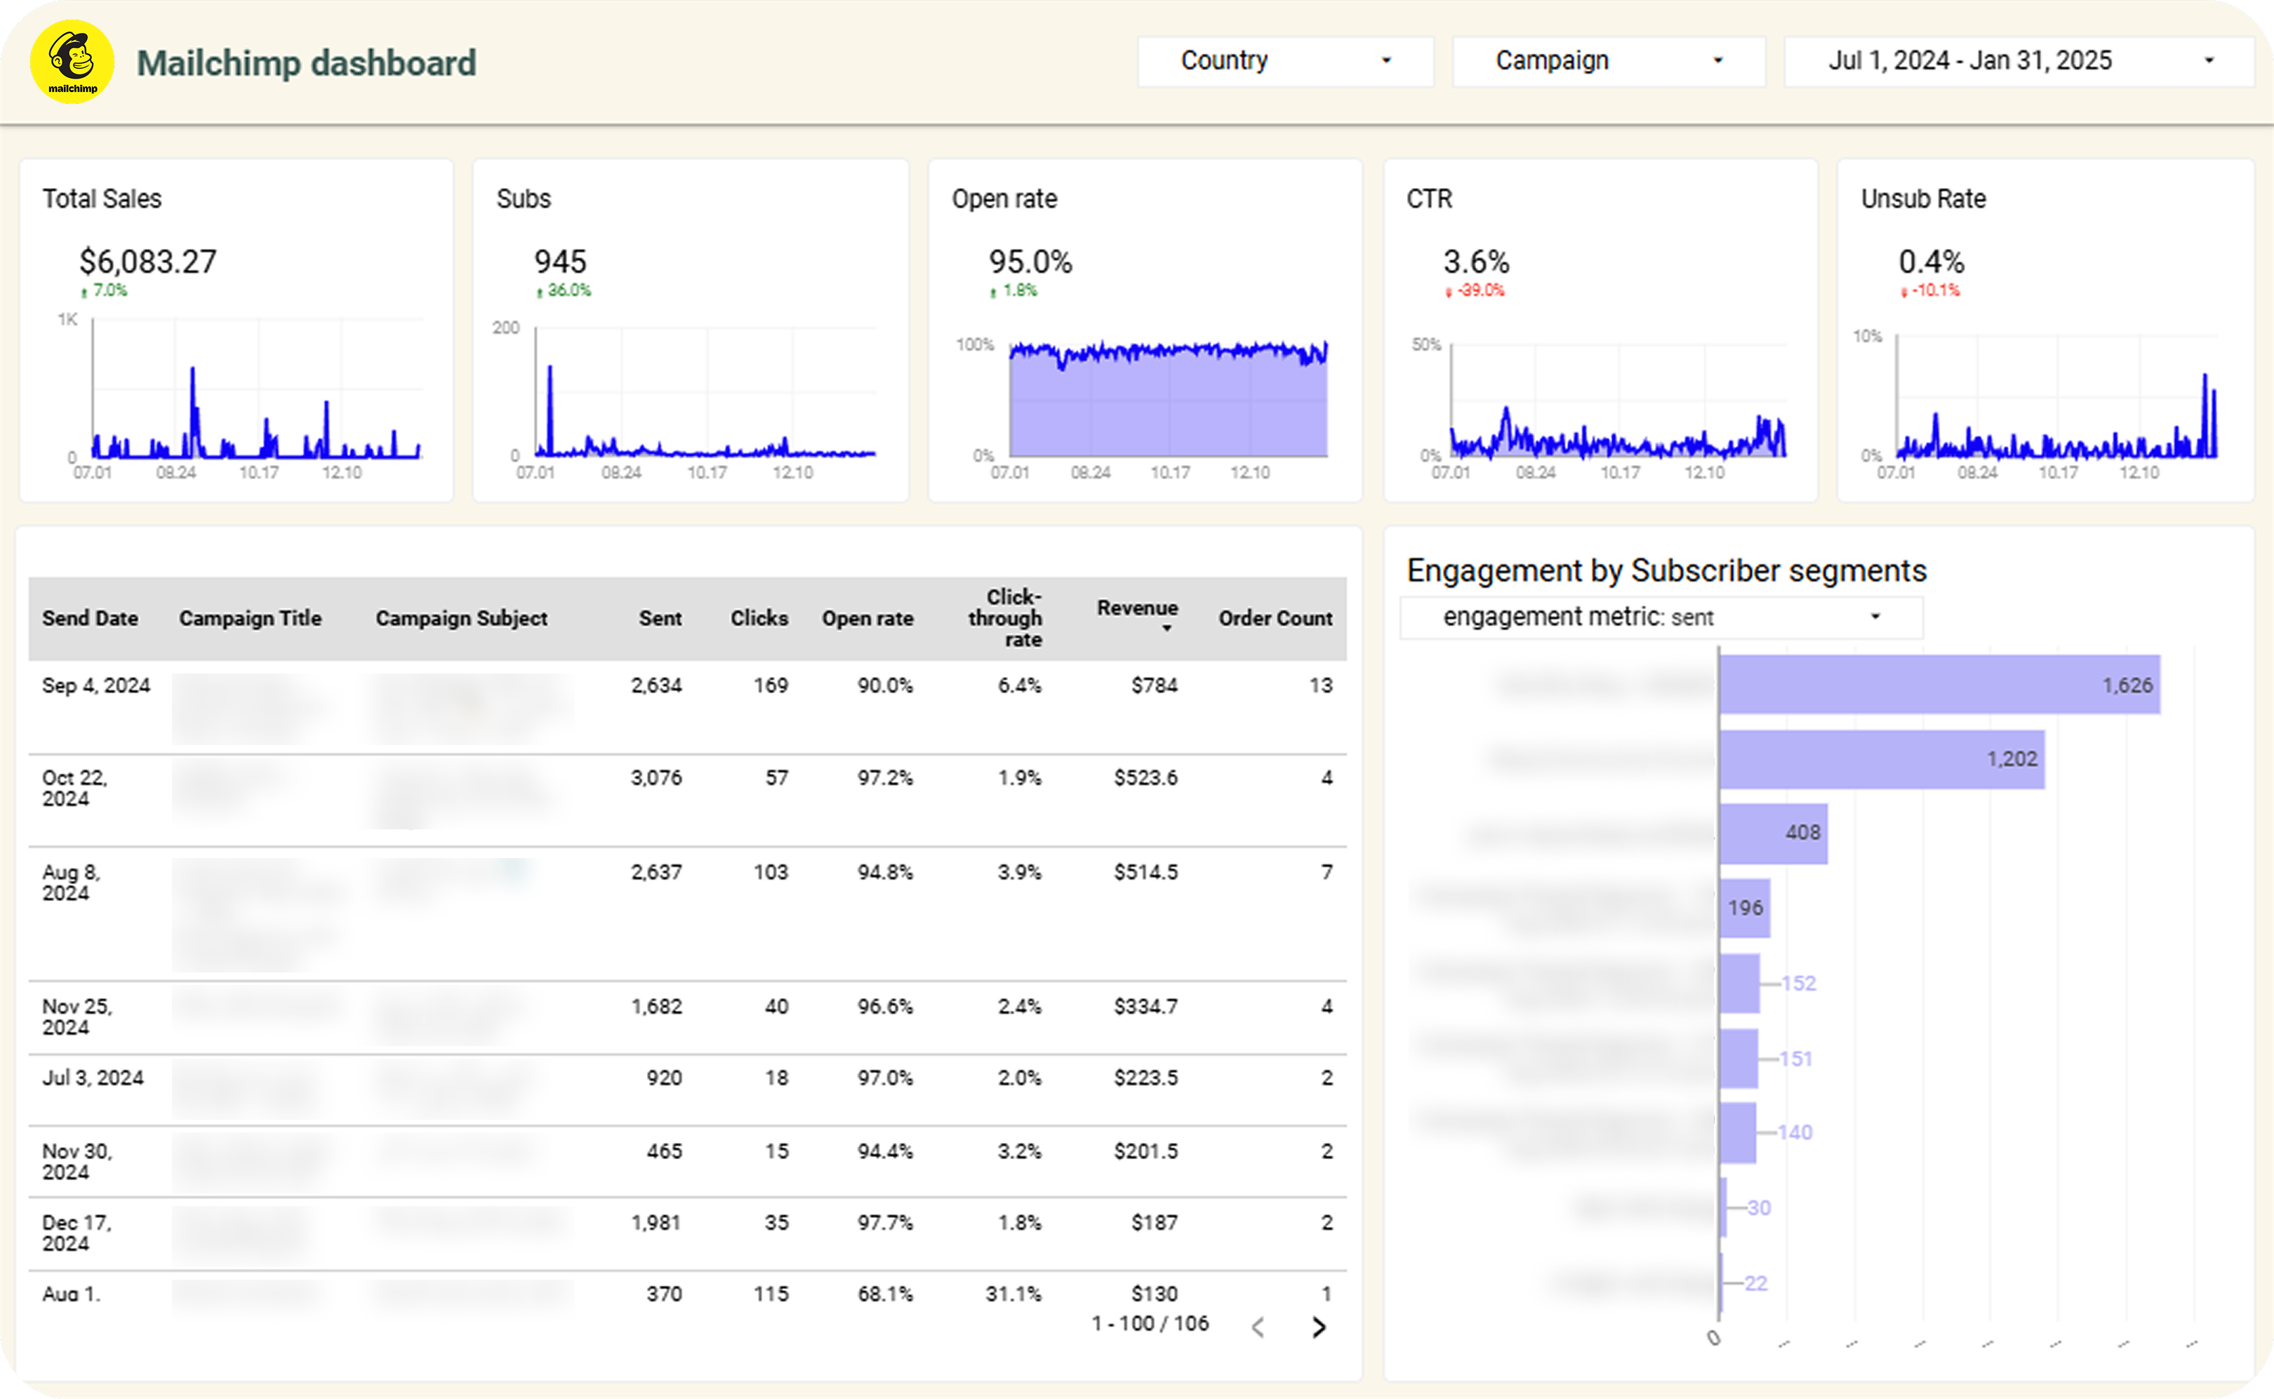Expand engagement metric sent selector

point(1661,617)
